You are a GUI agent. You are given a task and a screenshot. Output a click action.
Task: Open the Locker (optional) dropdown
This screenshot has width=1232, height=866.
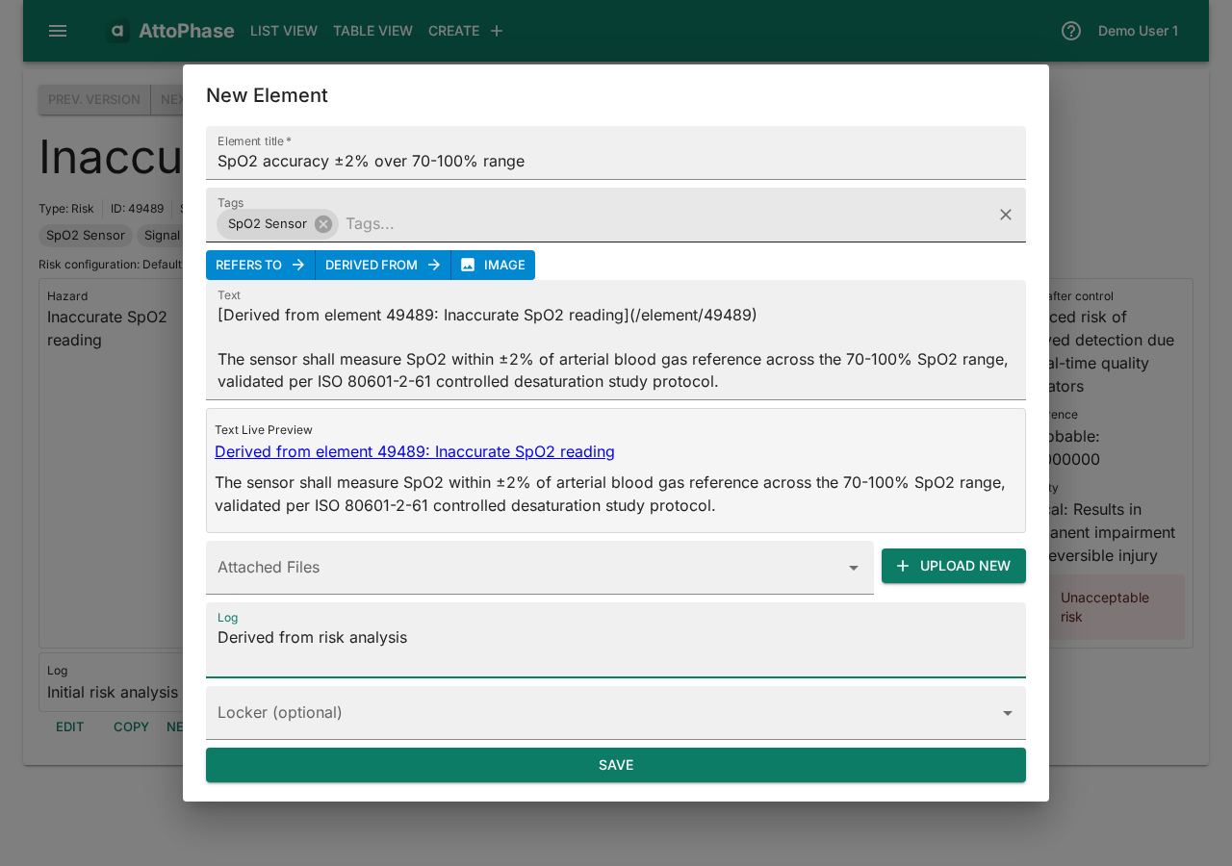tap(616, 712)
